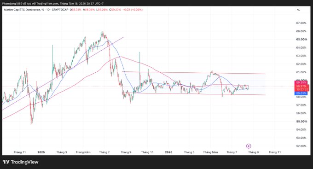Image resolution: width=313 pixels, height=169 pixels.
Task: Click the 67.00% price axis label
Action: (x=301, y=23)
